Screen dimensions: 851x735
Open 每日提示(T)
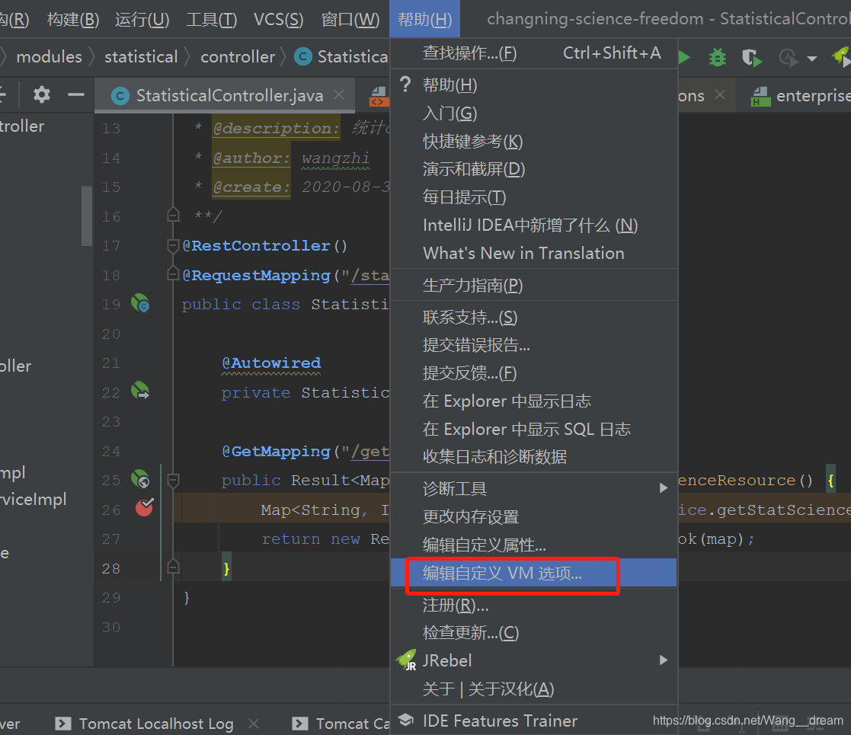coord(534,197)
